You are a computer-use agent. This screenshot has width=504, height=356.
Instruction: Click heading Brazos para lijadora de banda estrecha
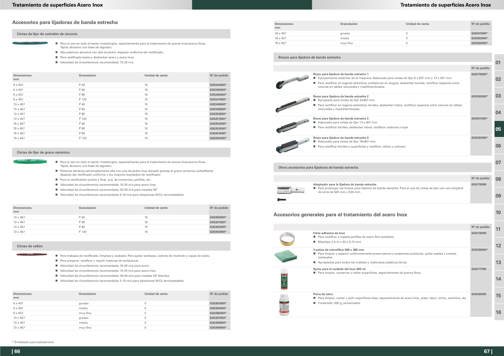click(x=309, y=58)
